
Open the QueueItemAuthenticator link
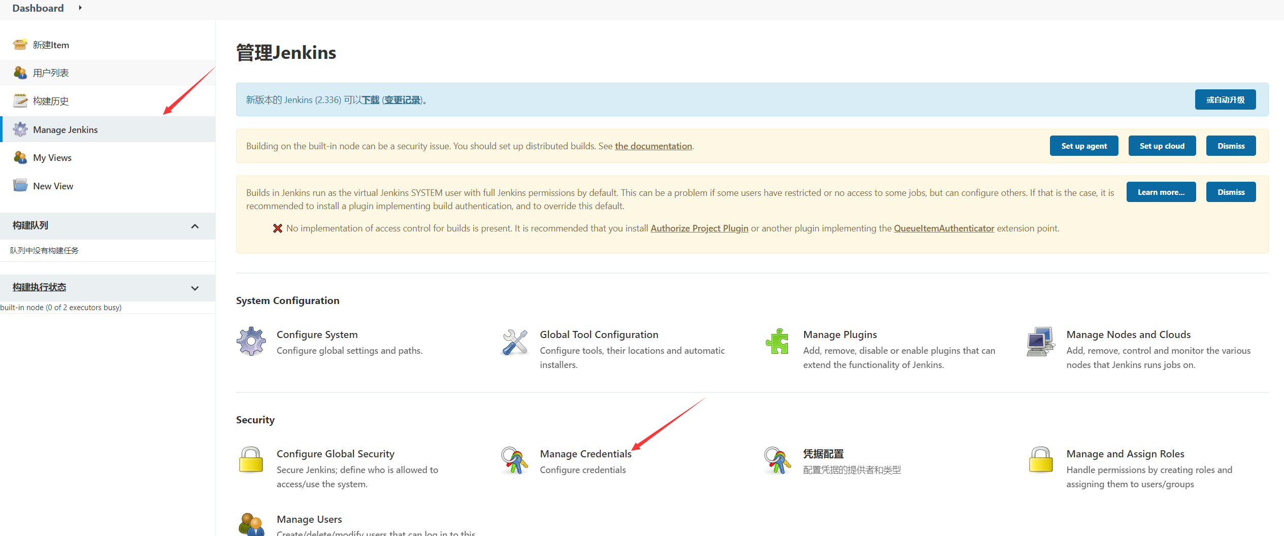tap(944, 228)
